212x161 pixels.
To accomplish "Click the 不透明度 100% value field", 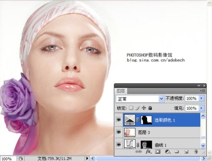I will coord(192,98).
